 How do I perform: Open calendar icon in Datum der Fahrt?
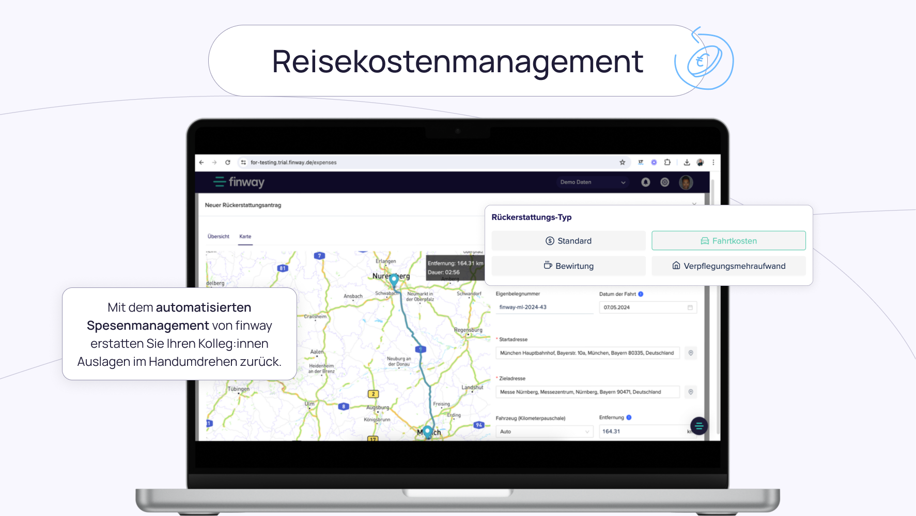click(x=690, y=308)
